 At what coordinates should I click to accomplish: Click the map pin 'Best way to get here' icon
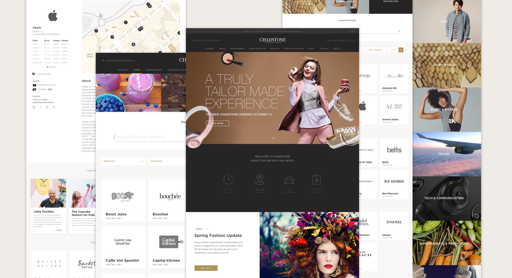pos(260,179)
